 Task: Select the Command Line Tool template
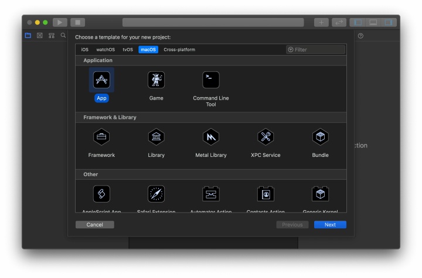(211, 80)
